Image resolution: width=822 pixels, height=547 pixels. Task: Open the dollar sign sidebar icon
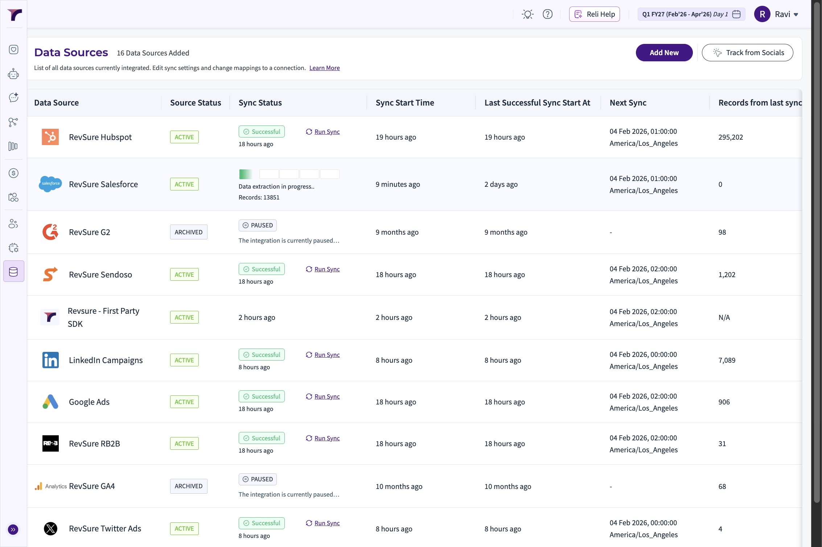[13, 173]
